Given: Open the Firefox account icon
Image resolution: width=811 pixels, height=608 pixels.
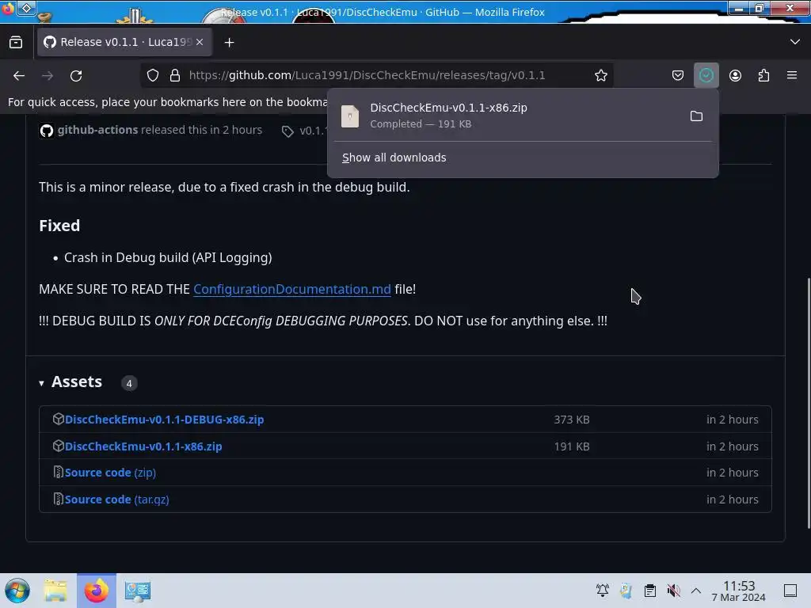Looking at the screenshot, I should click(735, 75).
